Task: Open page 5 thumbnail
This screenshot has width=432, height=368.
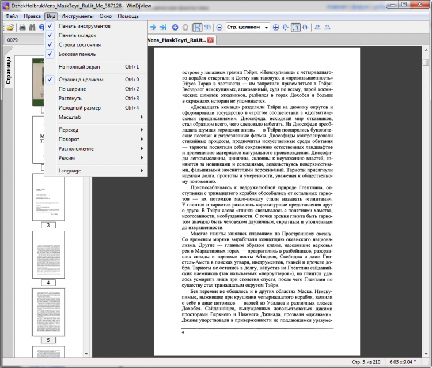Action: pyautogui.click(x=48, y=312)
